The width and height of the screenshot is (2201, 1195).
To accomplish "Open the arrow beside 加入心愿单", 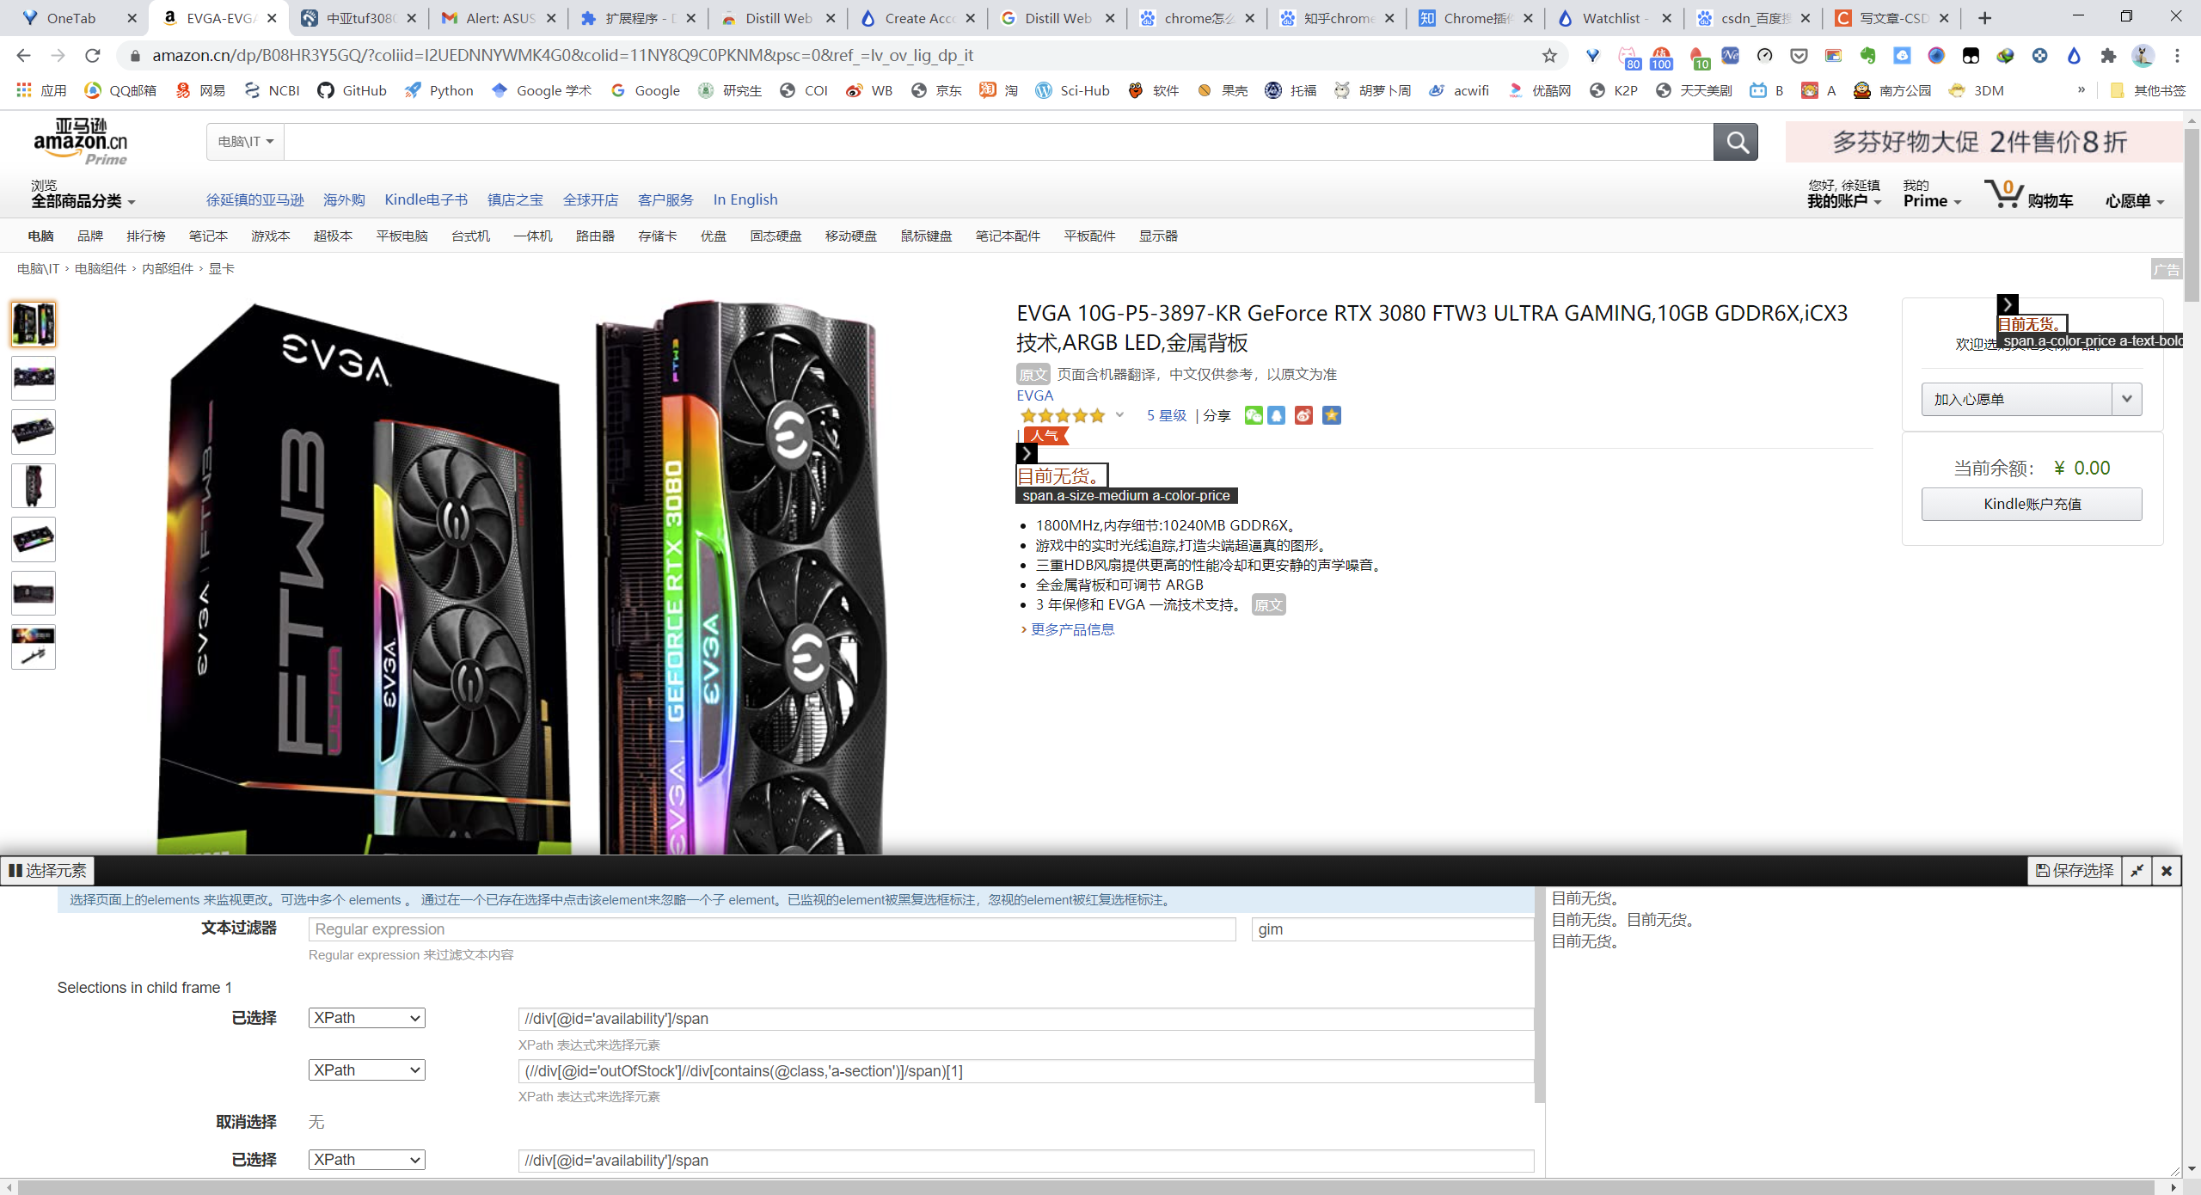I will (2127, 399).
